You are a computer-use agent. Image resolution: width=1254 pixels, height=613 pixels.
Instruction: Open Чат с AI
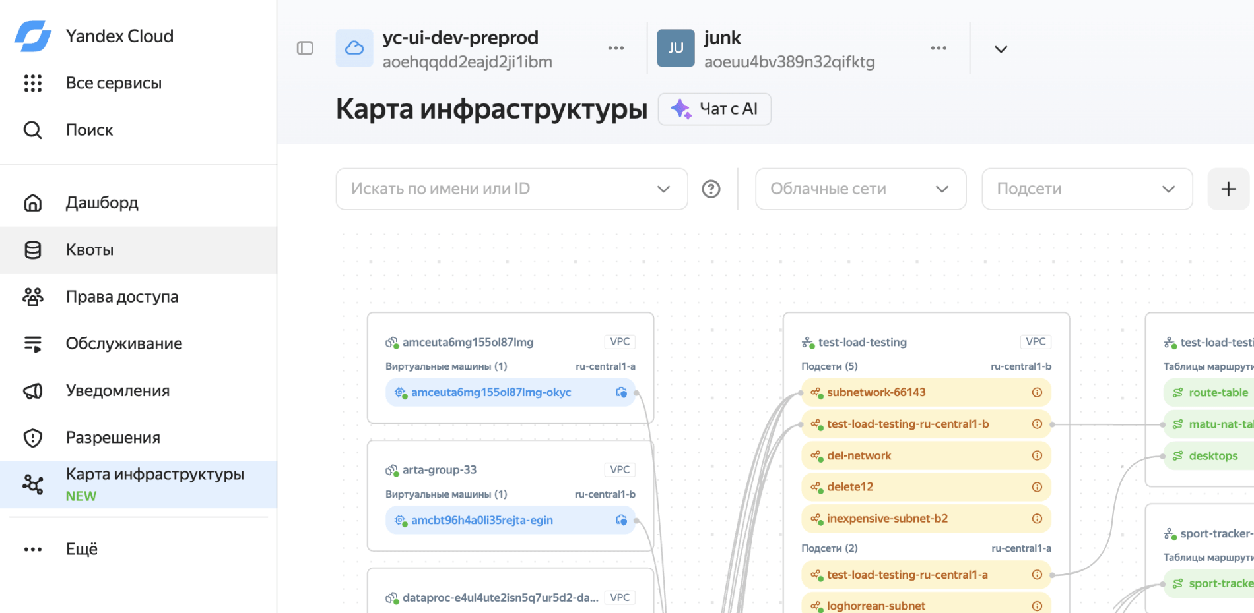(715, 109)
